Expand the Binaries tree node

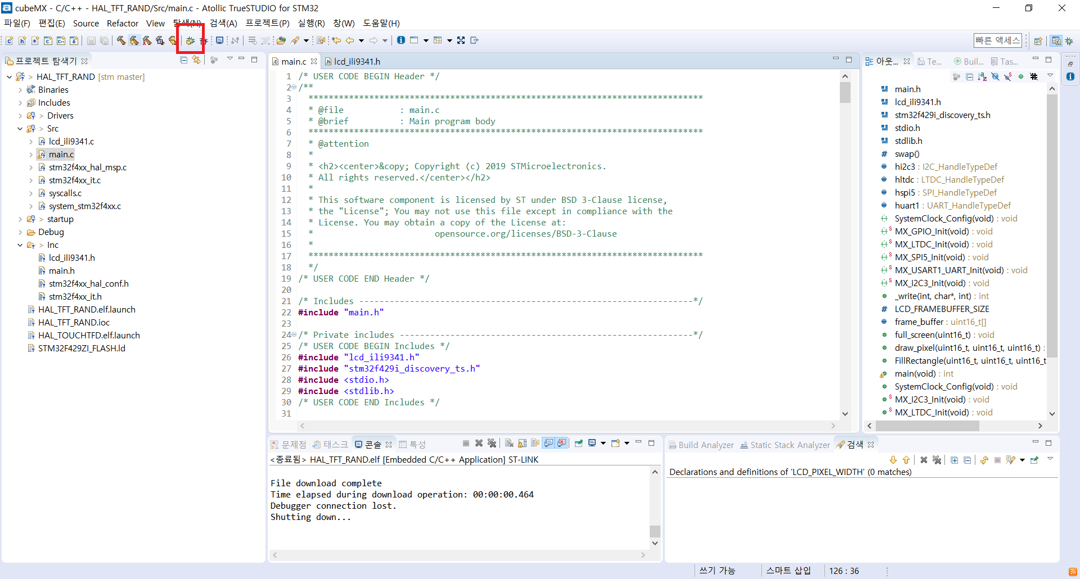click(x=20, y=90)
